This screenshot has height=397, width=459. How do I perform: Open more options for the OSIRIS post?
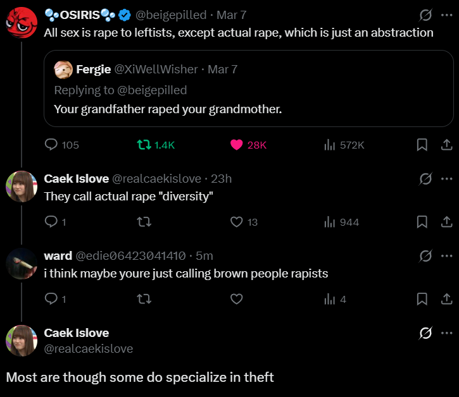(x=446, y=15)
